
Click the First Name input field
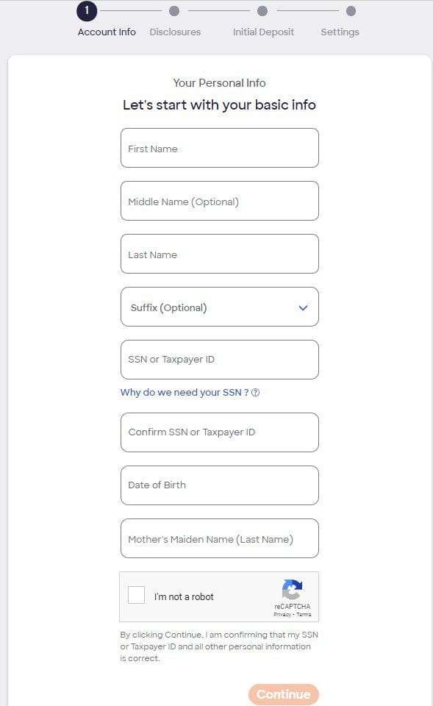click(x=219, y=148)
